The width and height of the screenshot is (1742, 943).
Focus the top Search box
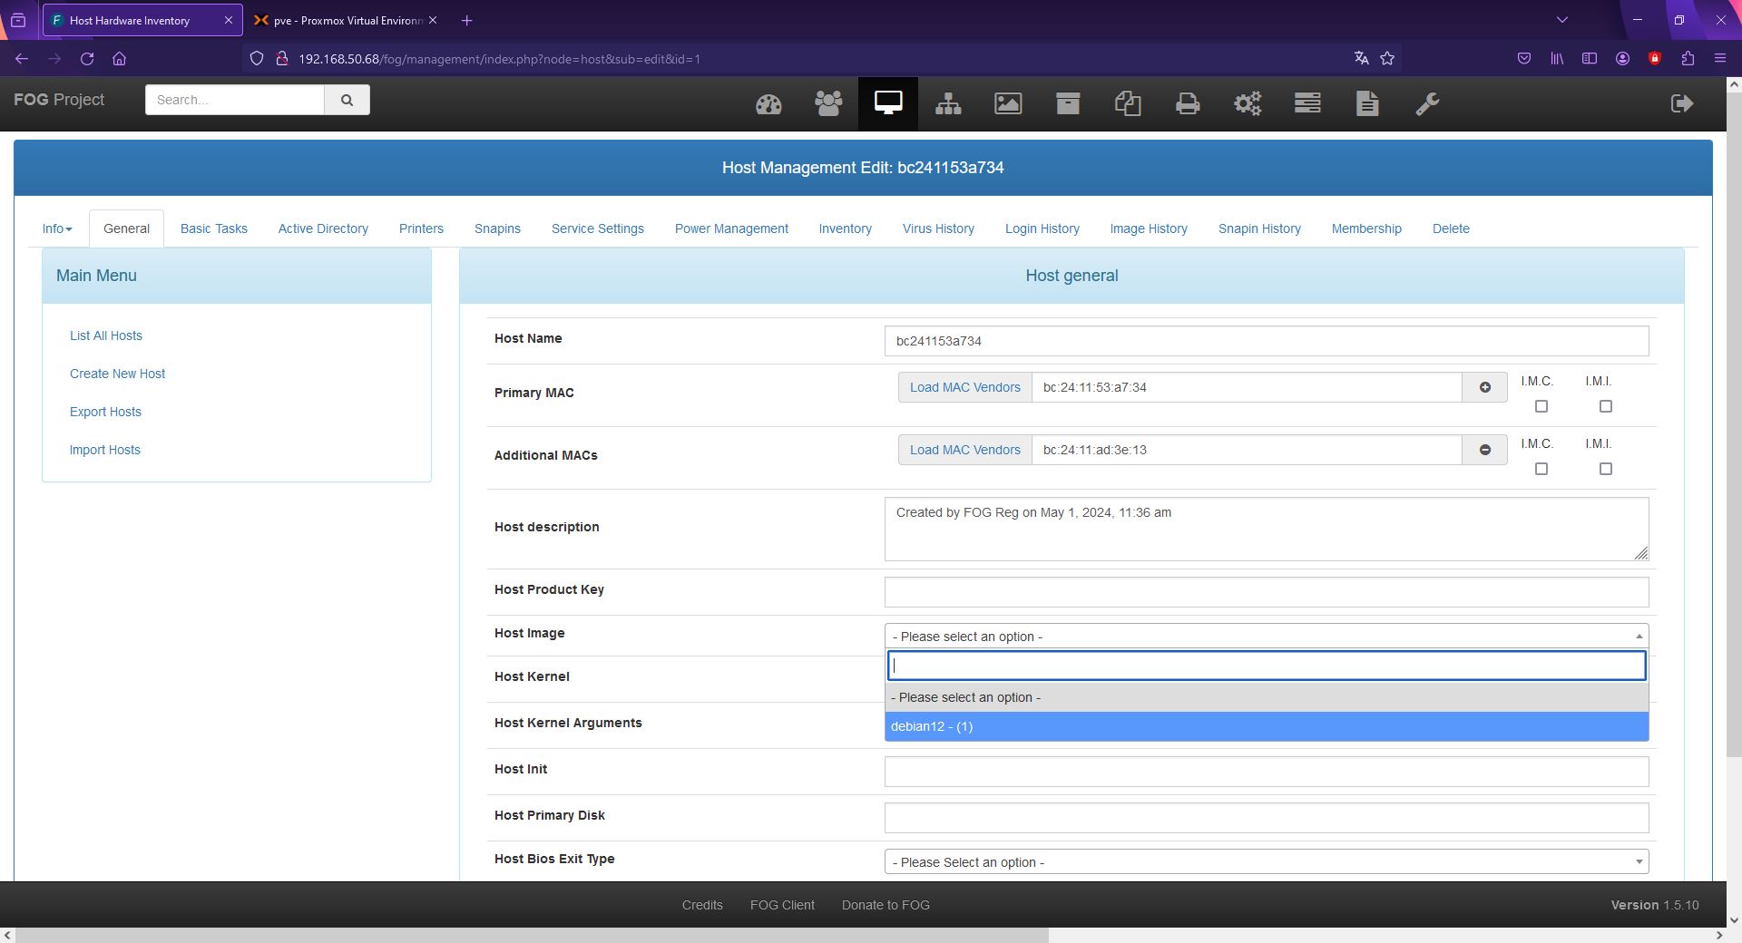[x=234, y=100]
